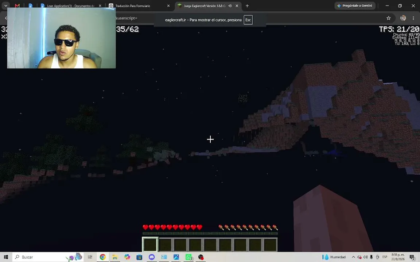
Task: Launch Copilot from the taskbar
Action: click(127, 257)
